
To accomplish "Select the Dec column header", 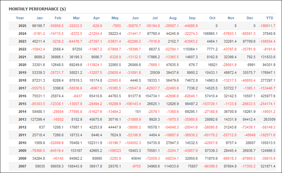I will pyautogui.click(x=250, y=18).
